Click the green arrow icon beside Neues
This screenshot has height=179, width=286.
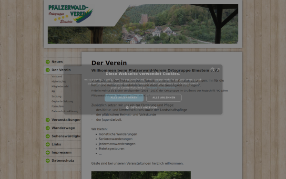[x=48, y=62]
